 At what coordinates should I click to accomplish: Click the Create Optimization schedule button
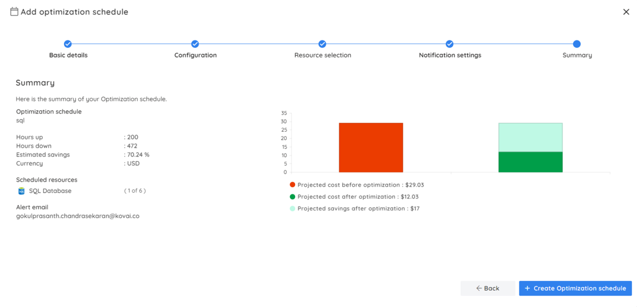point(575,288)
